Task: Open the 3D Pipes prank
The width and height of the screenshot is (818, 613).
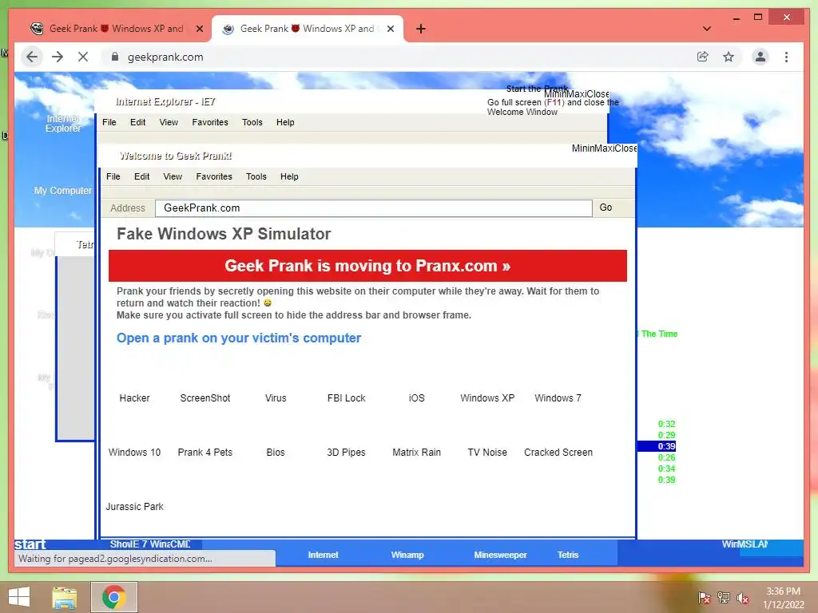Action: point(346,452)
